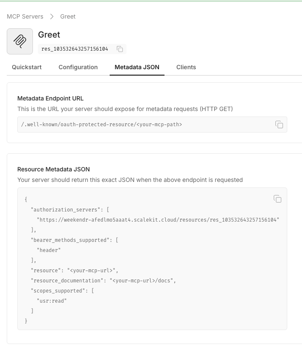Viewport: 302px width, 363px height.
Task: Navigate back via MCP Servers breadcrumb
Action: pyautogui.click(x=24, y=16)
